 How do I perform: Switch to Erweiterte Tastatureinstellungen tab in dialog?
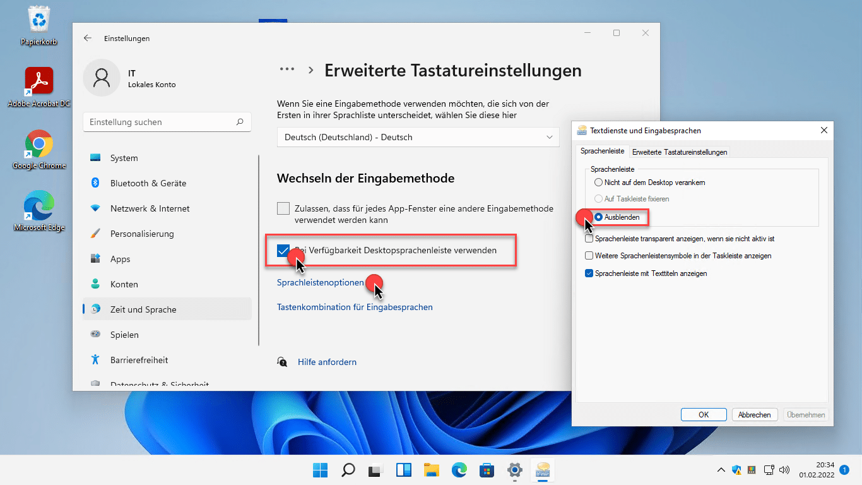[680, 152]
